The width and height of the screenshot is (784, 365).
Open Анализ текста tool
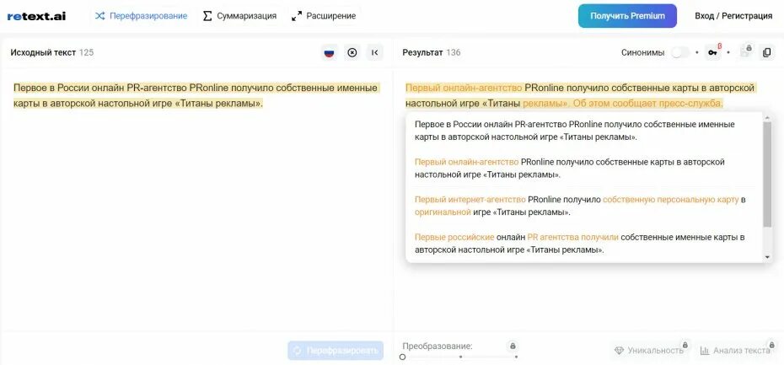click(735, 351)
